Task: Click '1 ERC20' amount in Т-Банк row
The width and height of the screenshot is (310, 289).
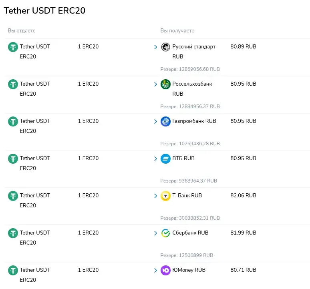Action: [x=88, y=195]
